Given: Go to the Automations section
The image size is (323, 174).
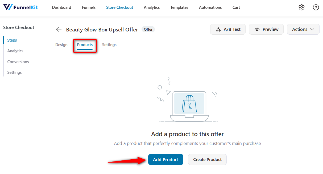Looking at the screenshot, I should point(210,7).
